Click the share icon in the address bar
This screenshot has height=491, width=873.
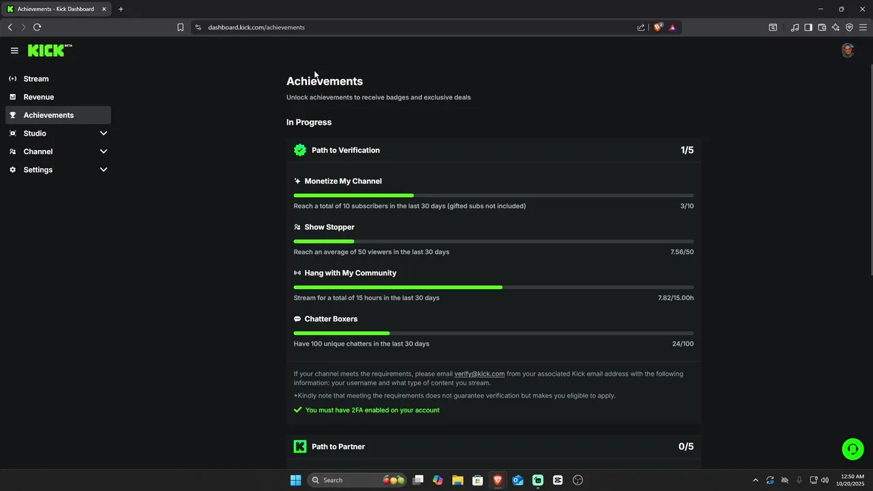point(641,27)
